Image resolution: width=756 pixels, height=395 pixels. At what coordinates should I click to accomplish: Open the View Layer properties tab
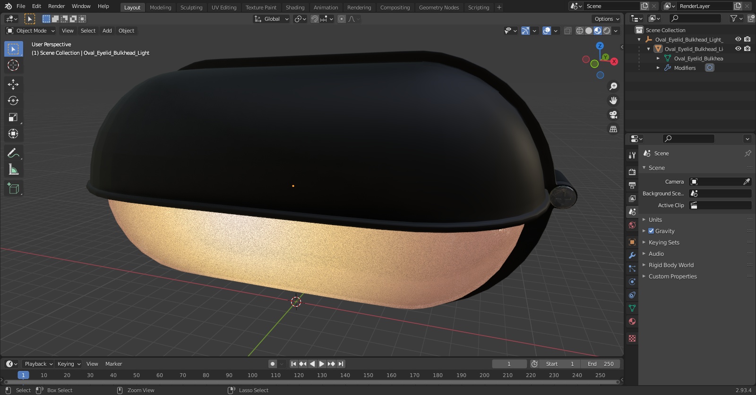pos(632,199)
